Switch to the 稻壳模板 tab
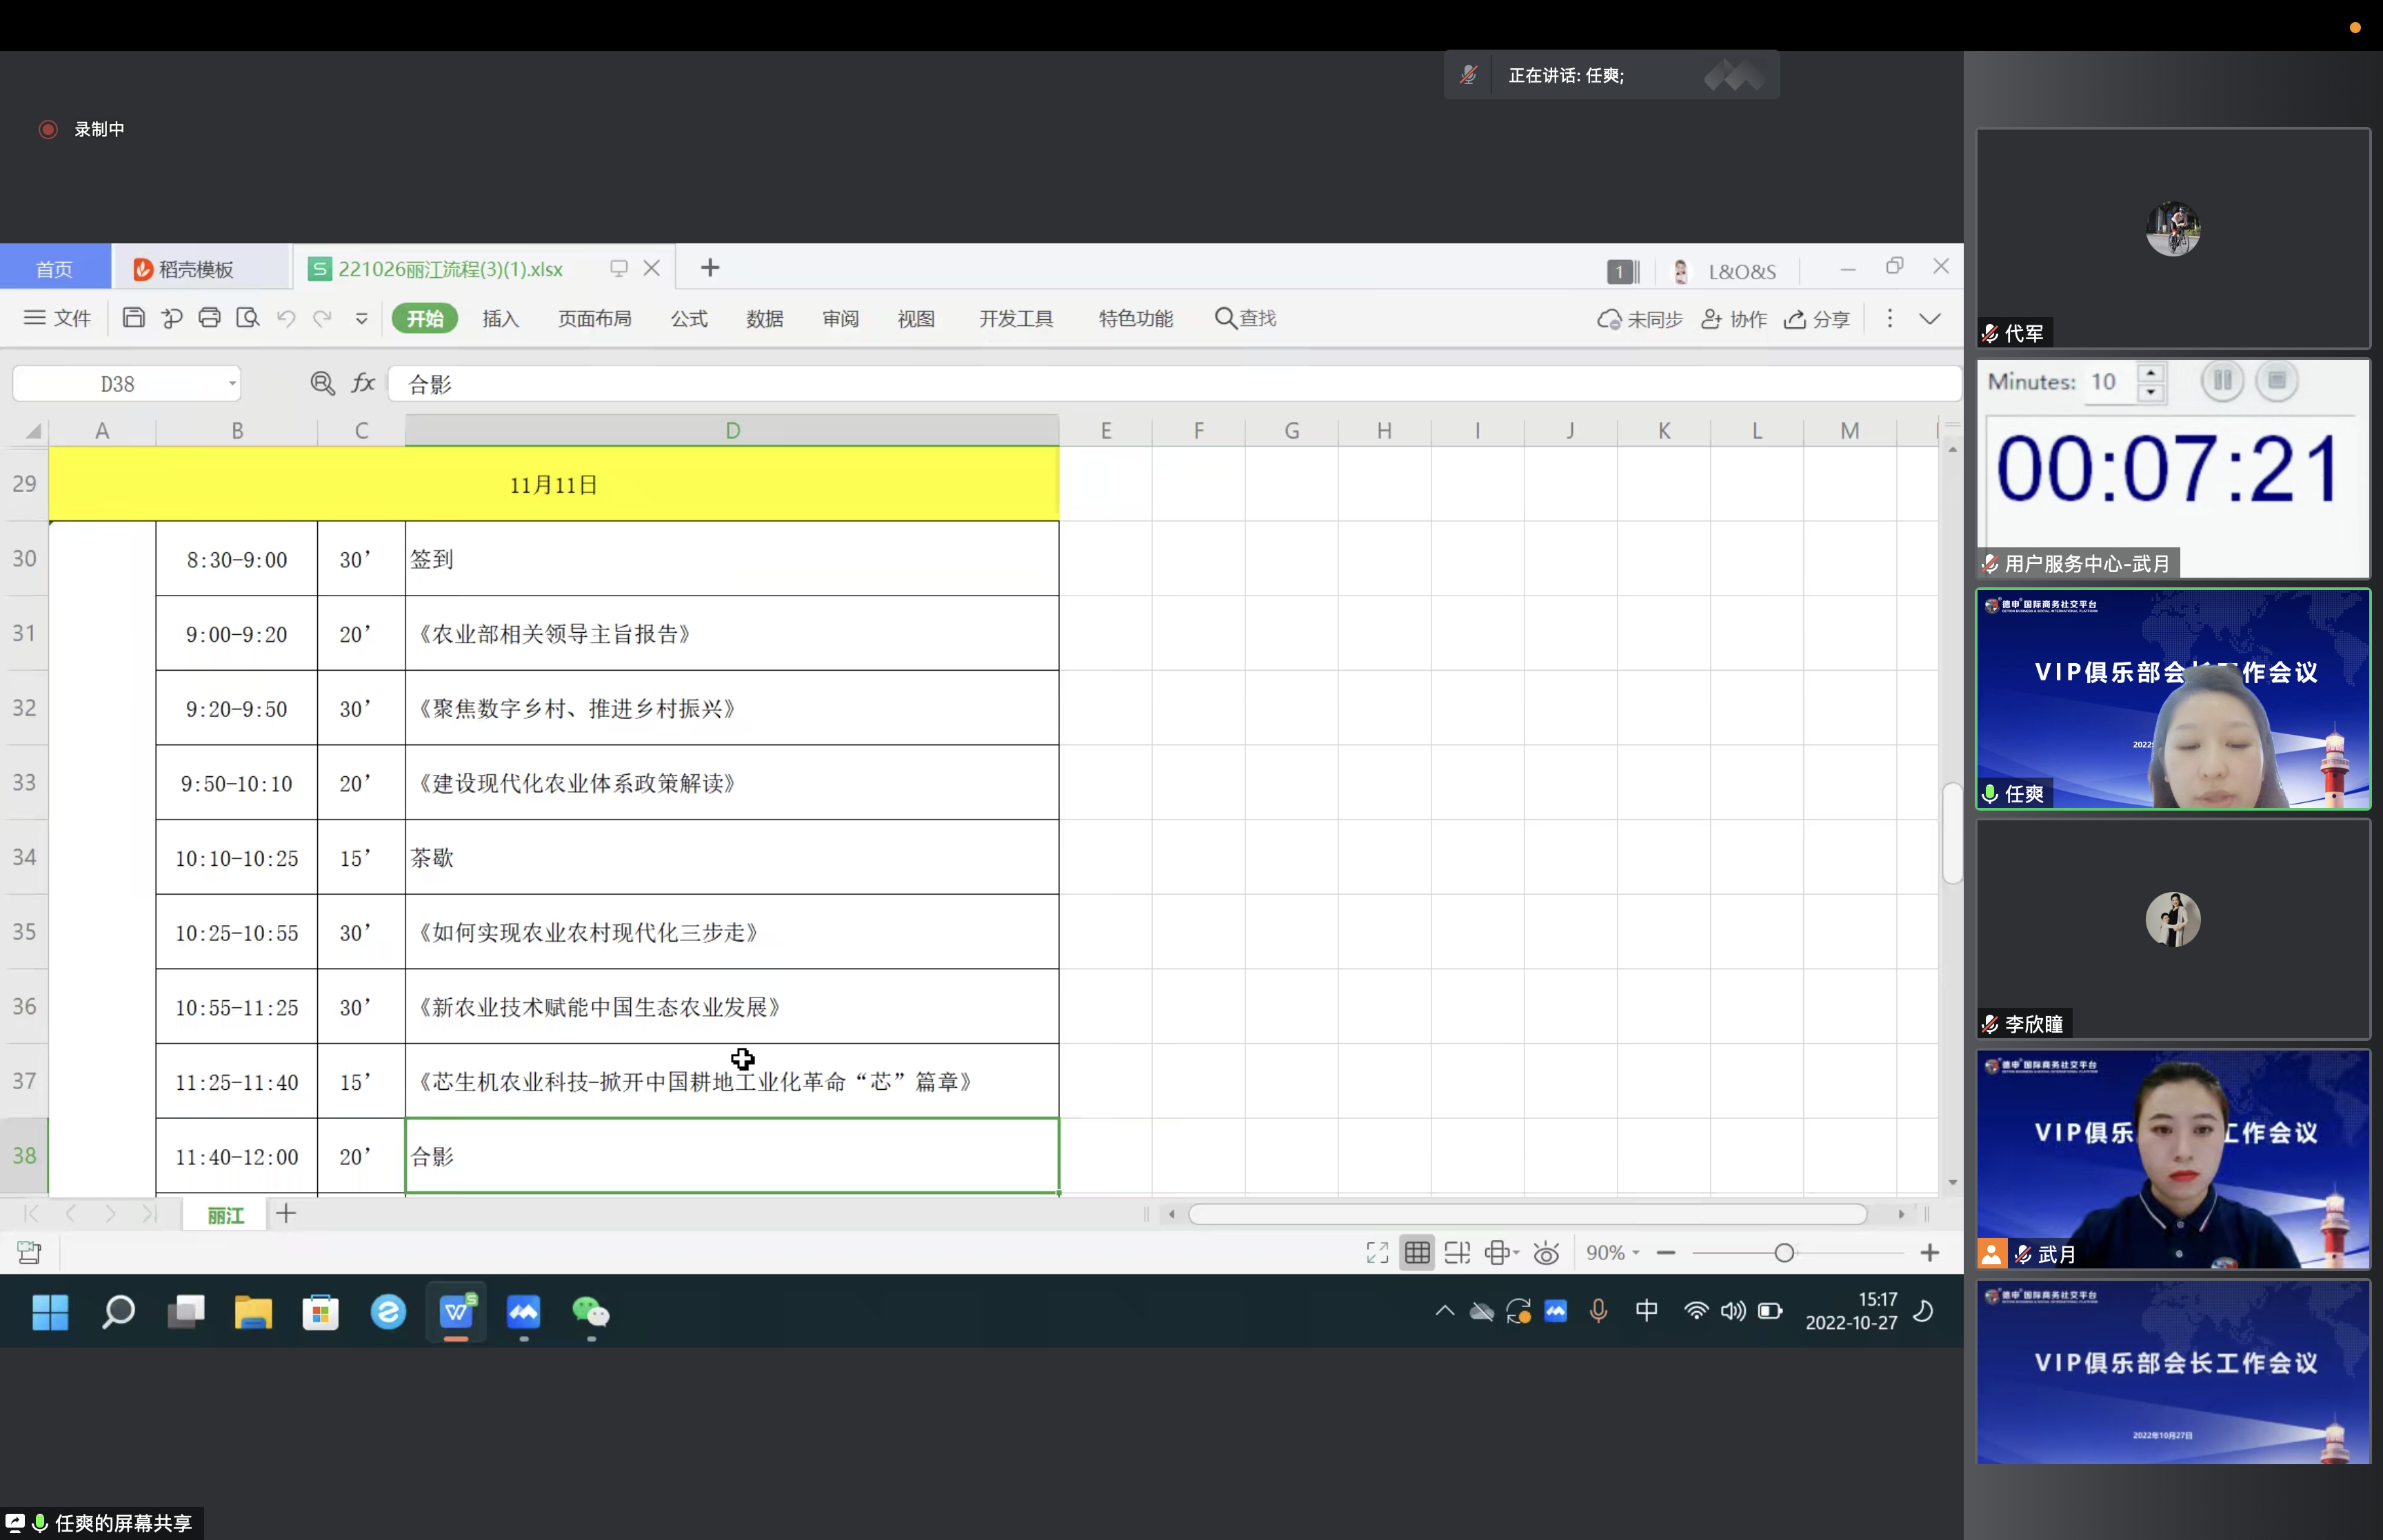 (201, 269)
